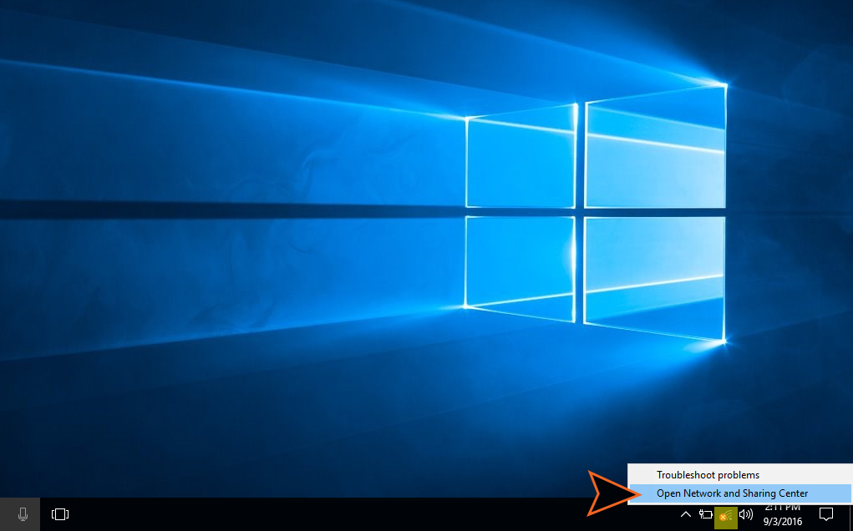Select Troubleshoot problems from context menu
The width and height of the screenshot is (853, 531).
(740, 475)
